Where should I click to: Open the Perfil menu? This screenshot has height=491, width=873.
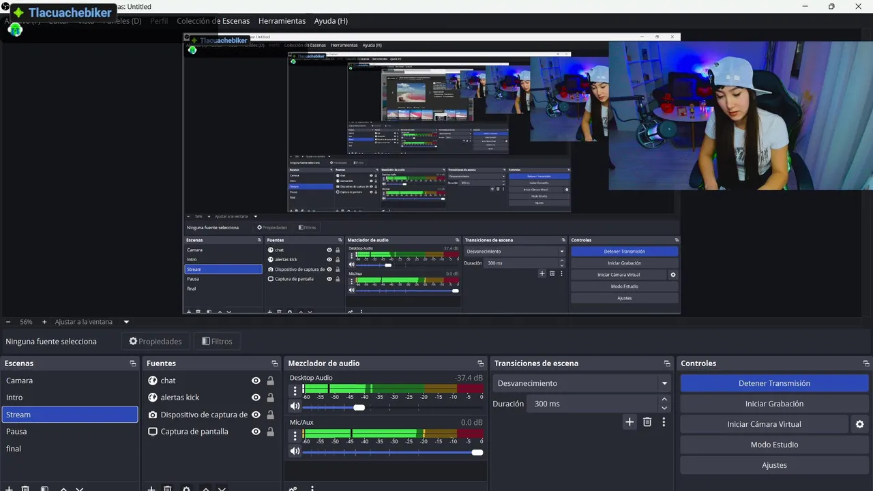point(159,21)
